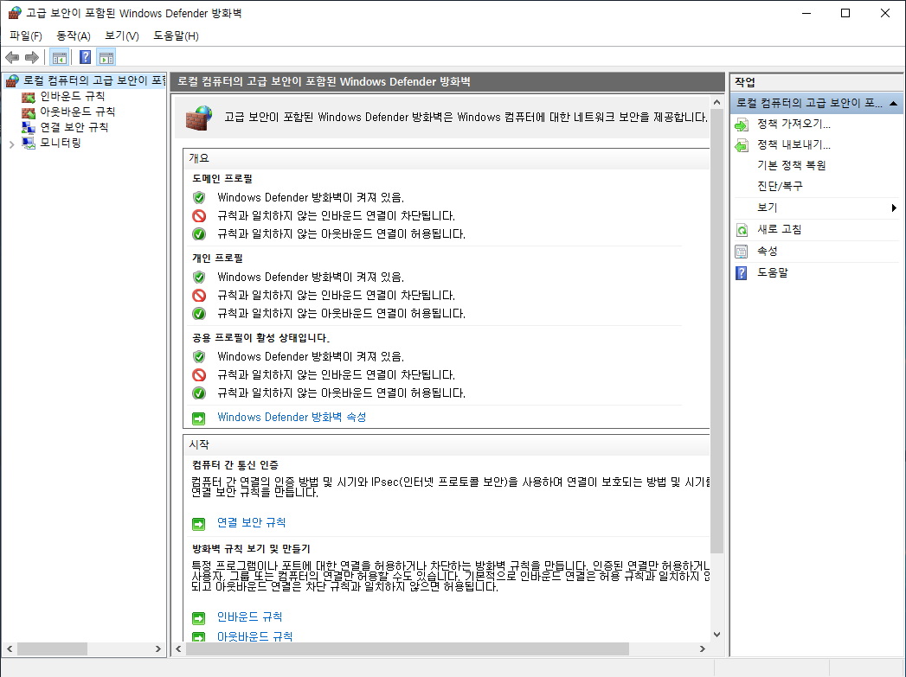The image size is (906, 677).
Task: Open the 동작(A) menu
Action: (x=74, y=35)
